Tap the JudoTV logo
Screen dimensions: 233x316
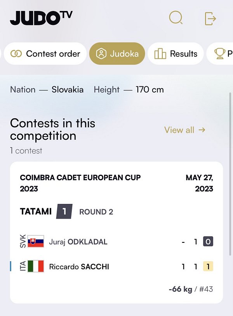tap(42, 18)
